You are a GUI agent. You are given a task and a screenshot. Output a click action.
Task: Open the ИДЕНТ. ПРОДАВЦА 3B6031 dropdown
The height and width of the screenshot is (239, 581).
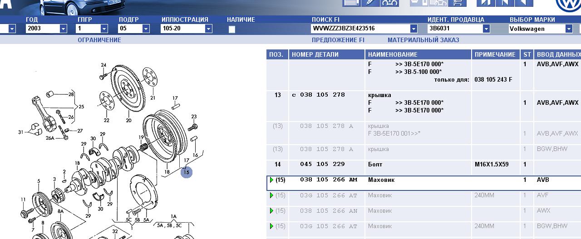tap(486, 29)
